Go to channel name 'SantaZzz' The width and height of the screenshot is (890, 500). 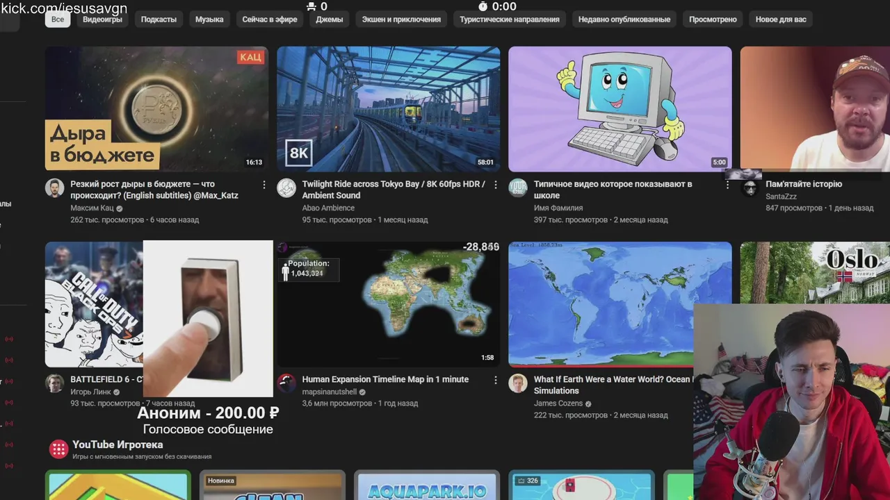[781, 197]
